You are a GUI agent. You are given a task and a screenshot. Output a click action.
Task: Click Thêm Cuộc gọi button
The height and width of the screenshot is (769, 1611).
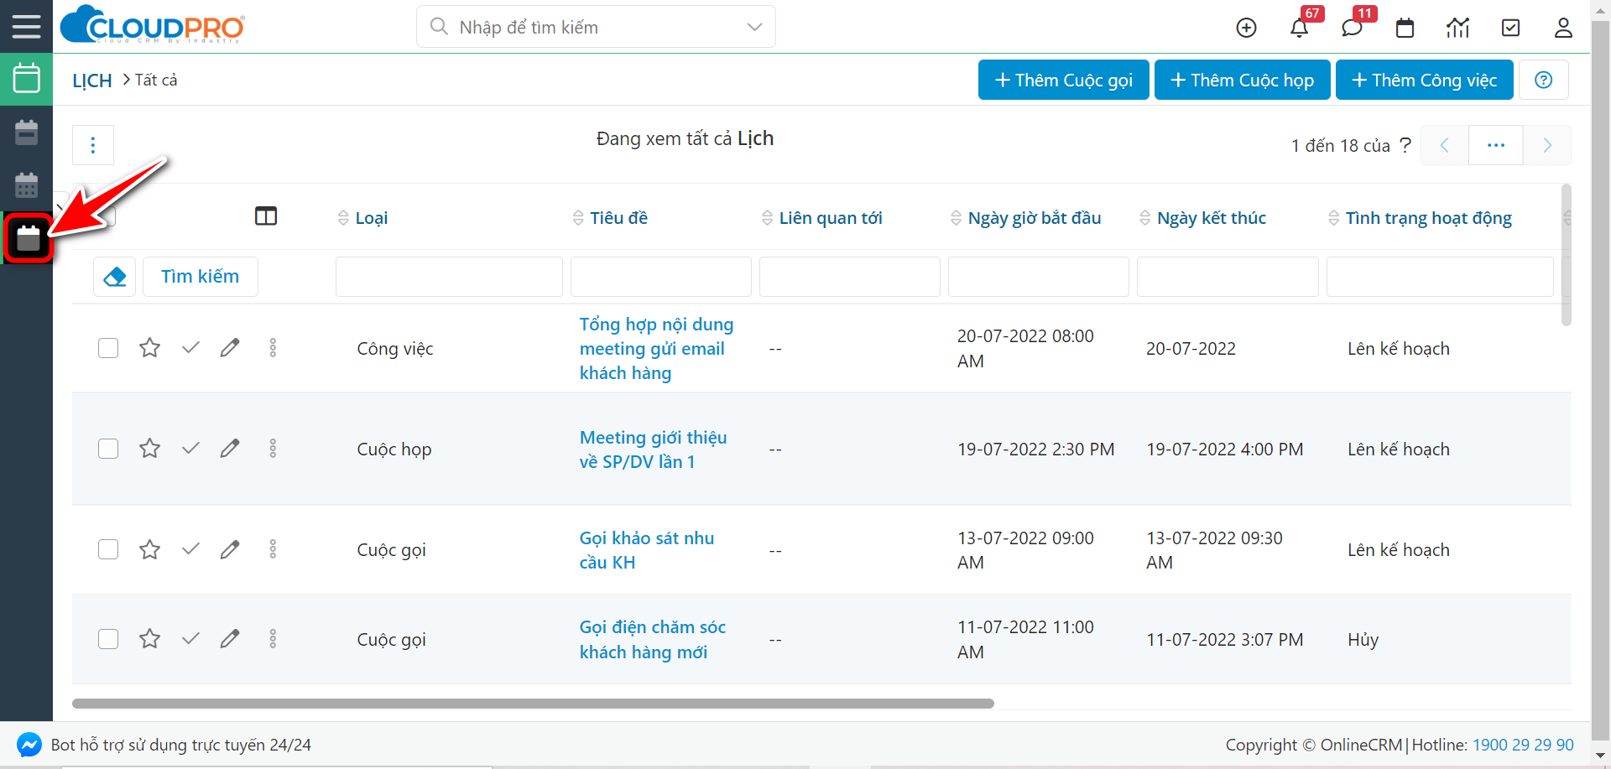click(1063, 80)
